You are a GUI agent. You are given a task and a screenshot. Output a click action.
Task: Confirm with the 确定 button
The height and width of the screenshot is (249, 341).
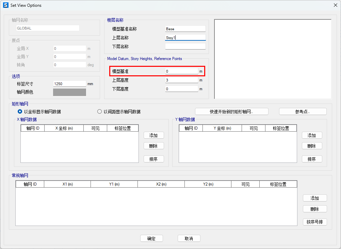tap(151, 238)
